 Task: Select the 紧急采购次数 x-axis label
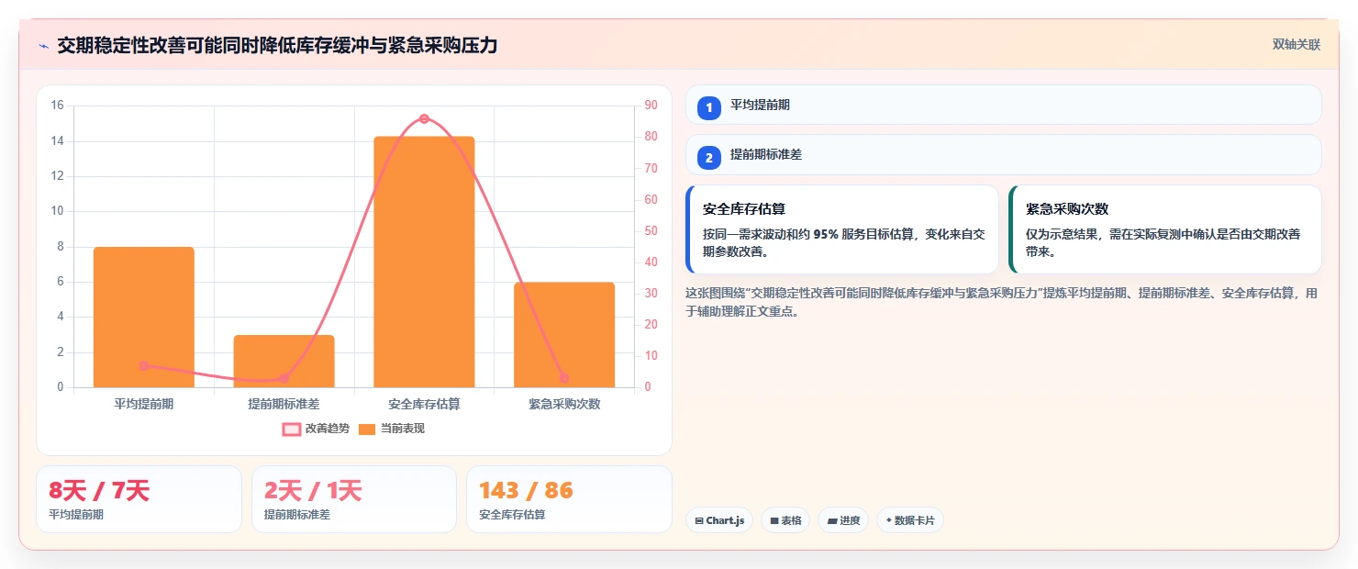(x=564, y=404)
